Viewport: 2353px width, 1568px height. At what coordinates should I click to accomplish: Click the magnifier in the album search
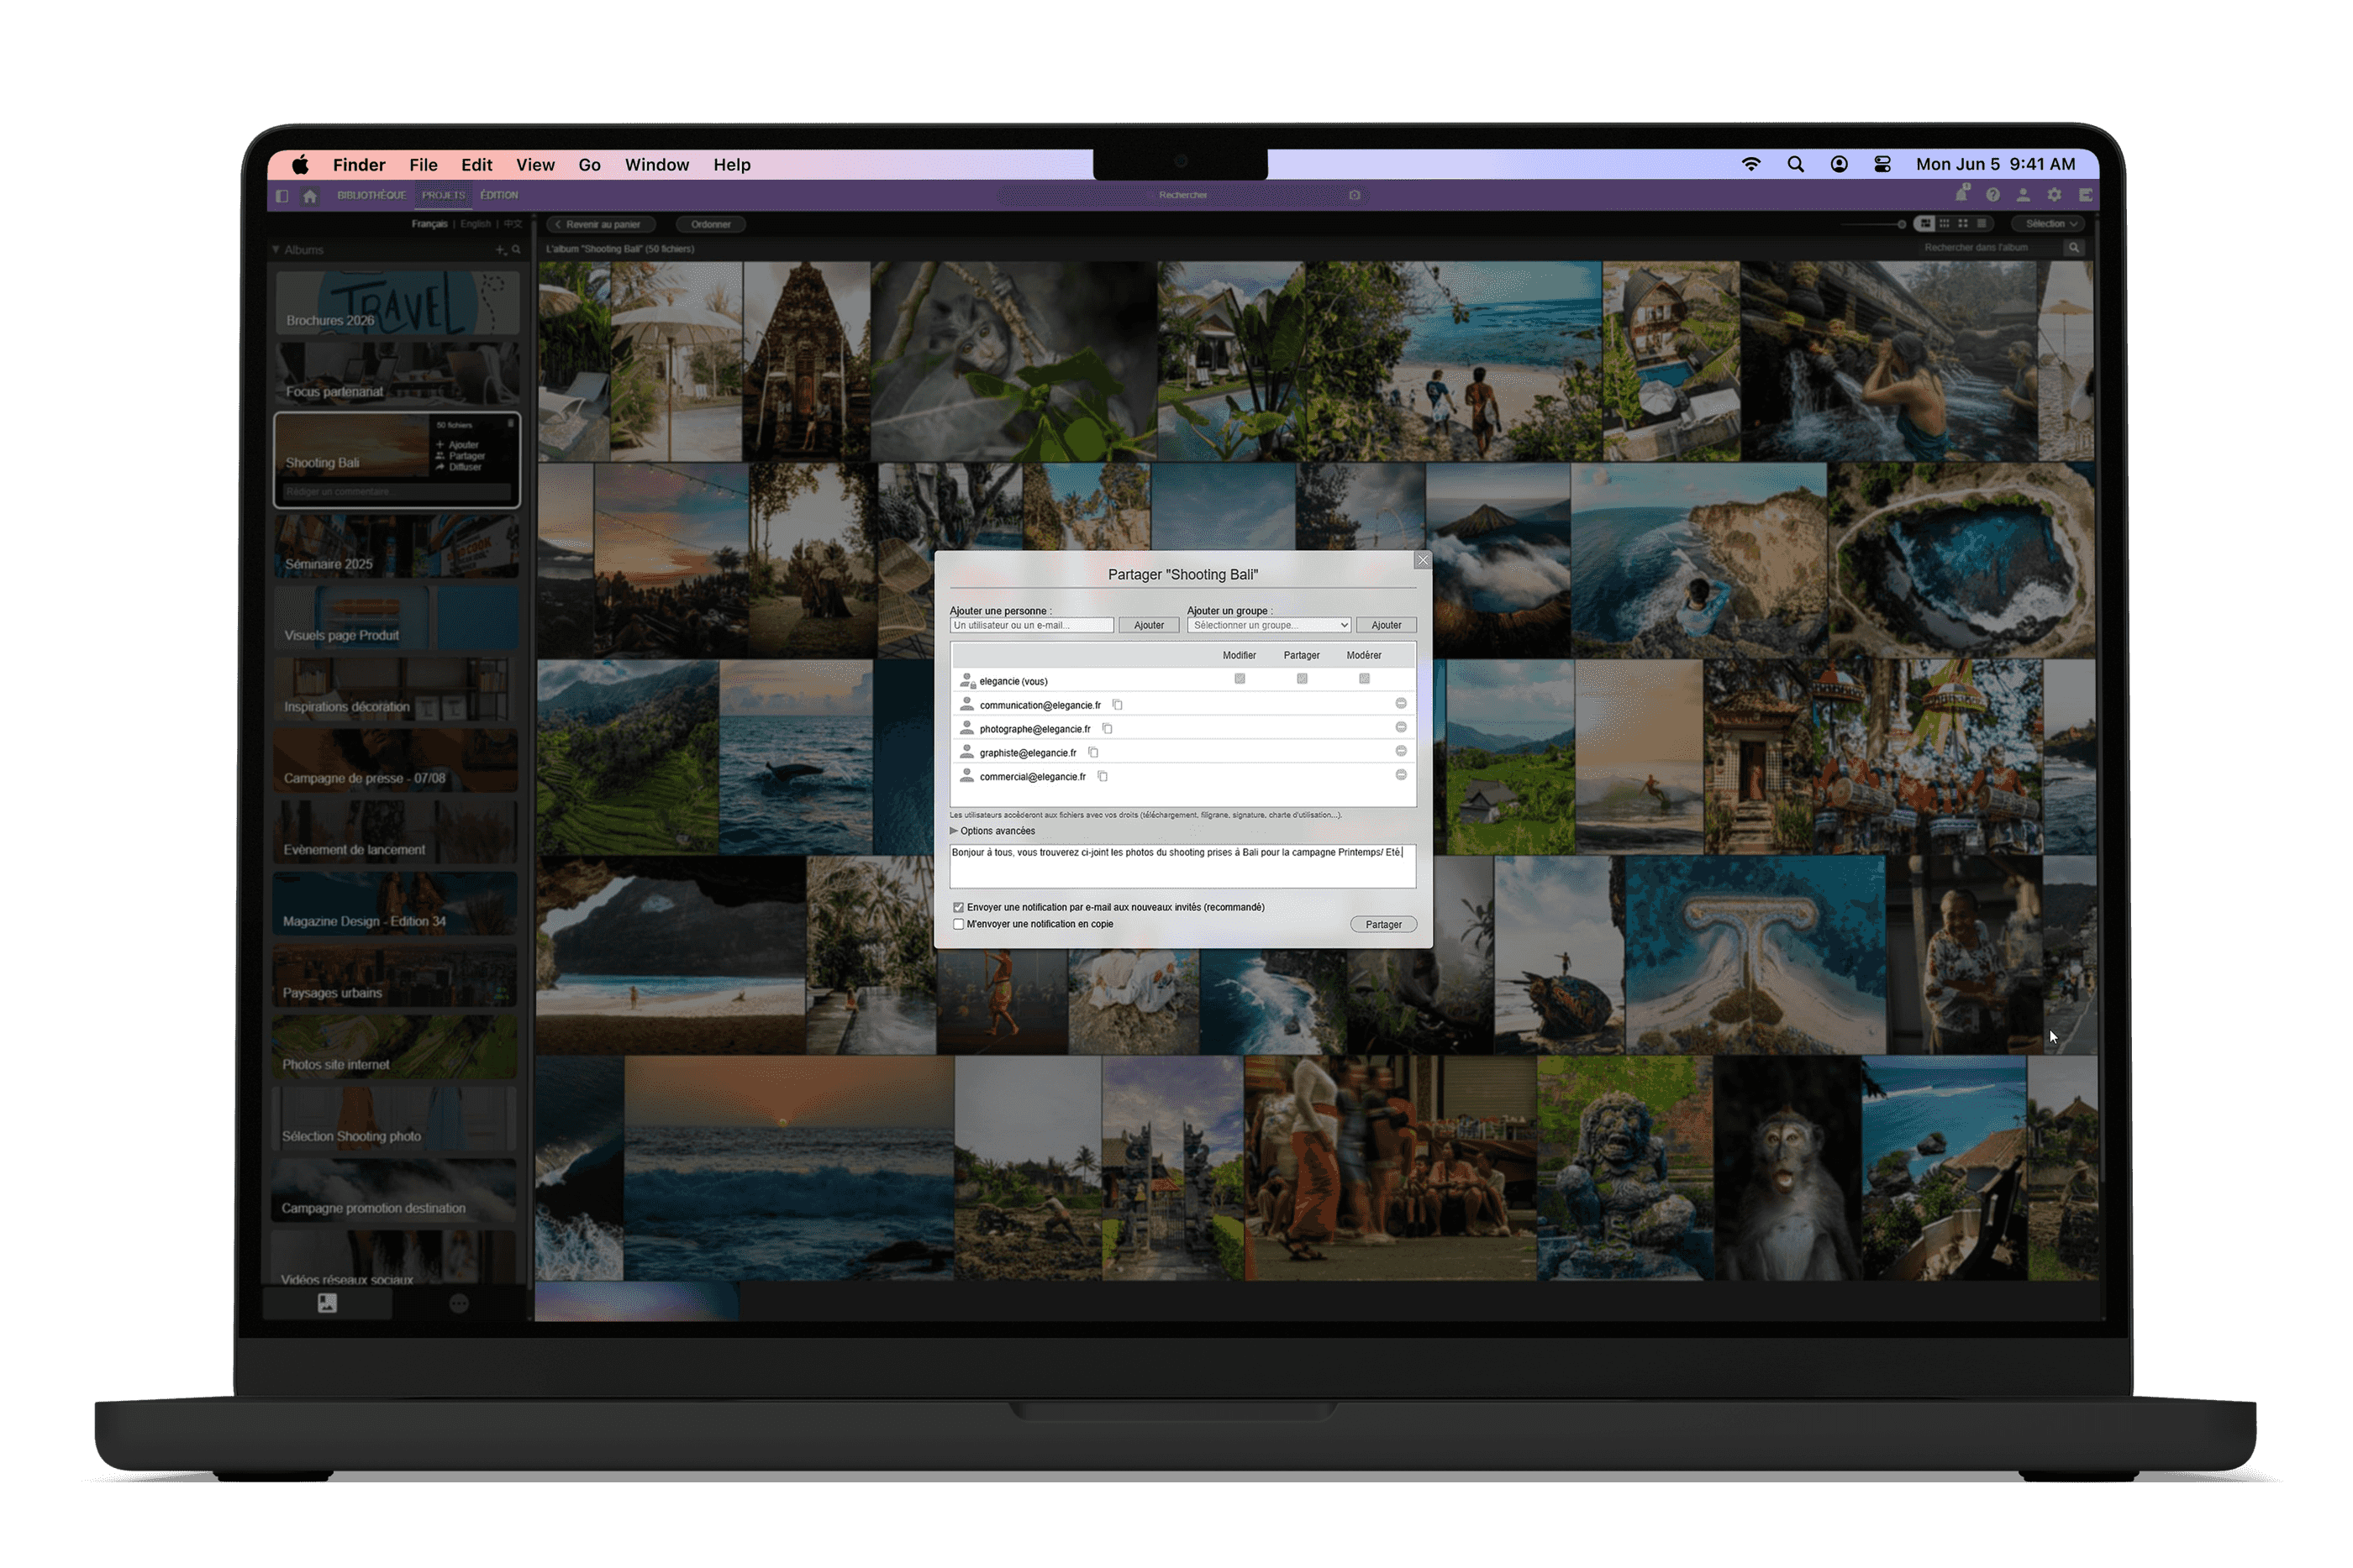pos(2074,248)
